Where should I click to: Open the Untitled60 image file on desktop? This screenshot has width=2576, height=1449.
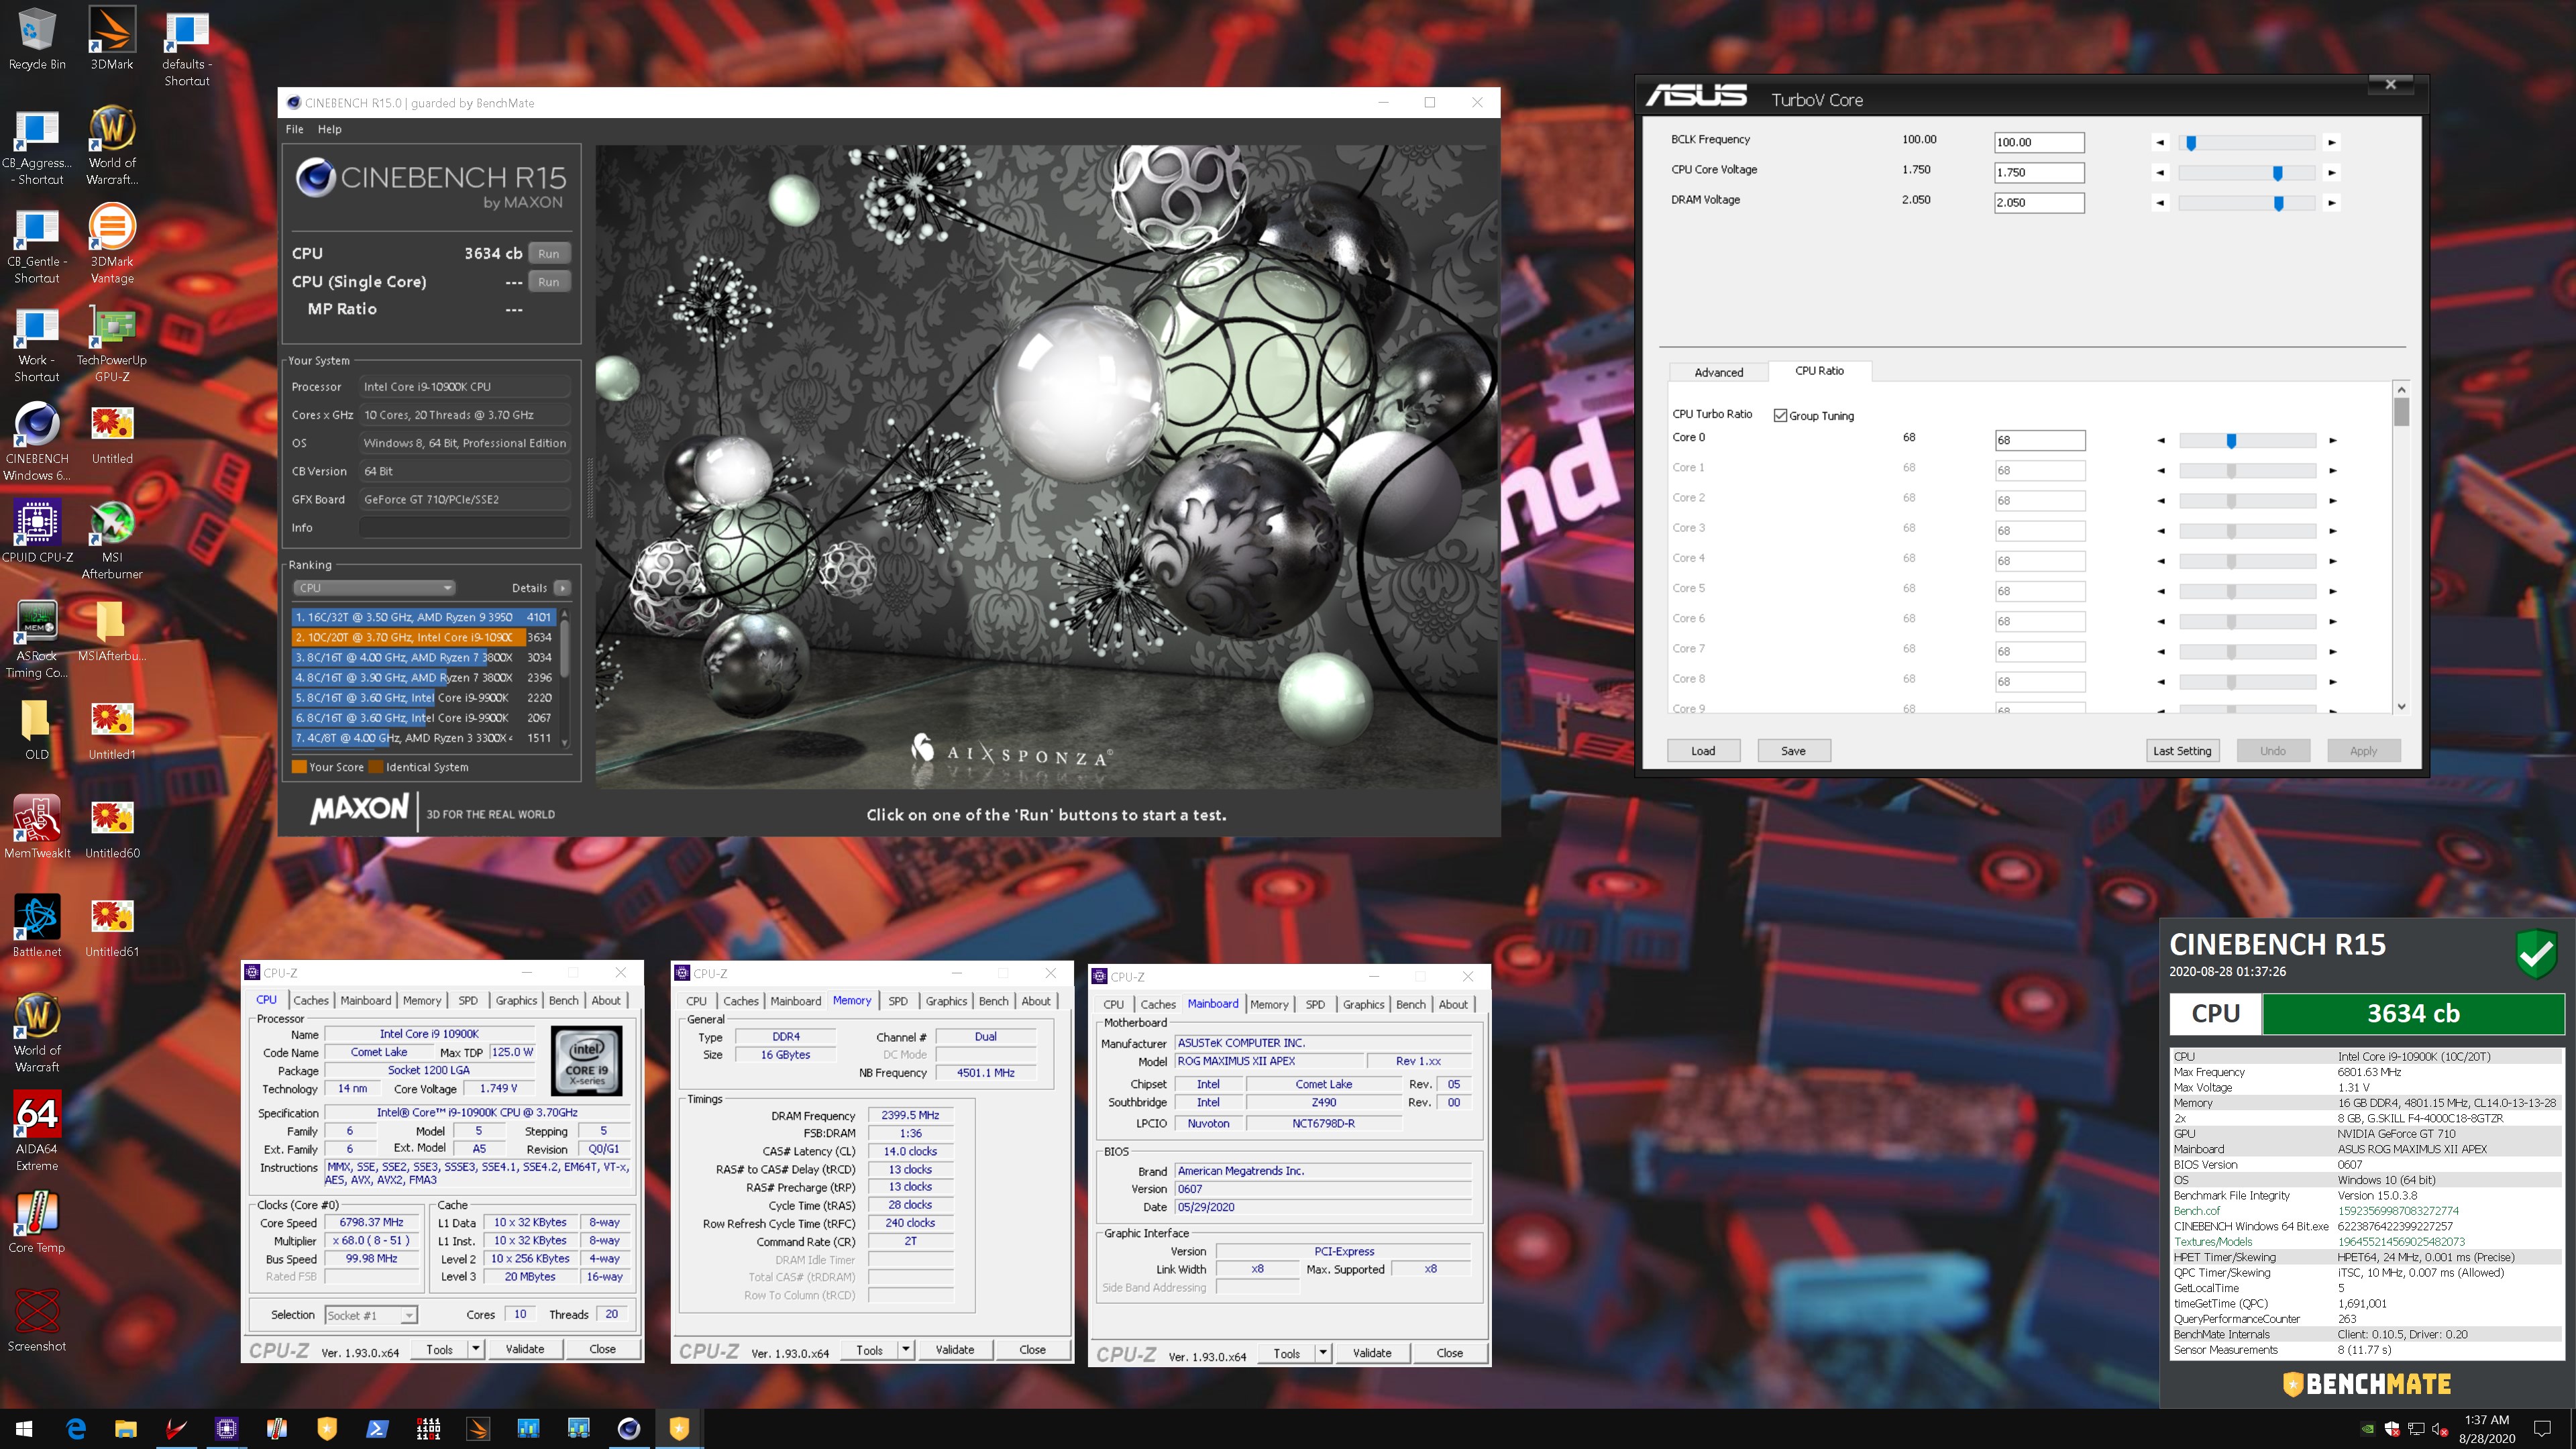112,827
